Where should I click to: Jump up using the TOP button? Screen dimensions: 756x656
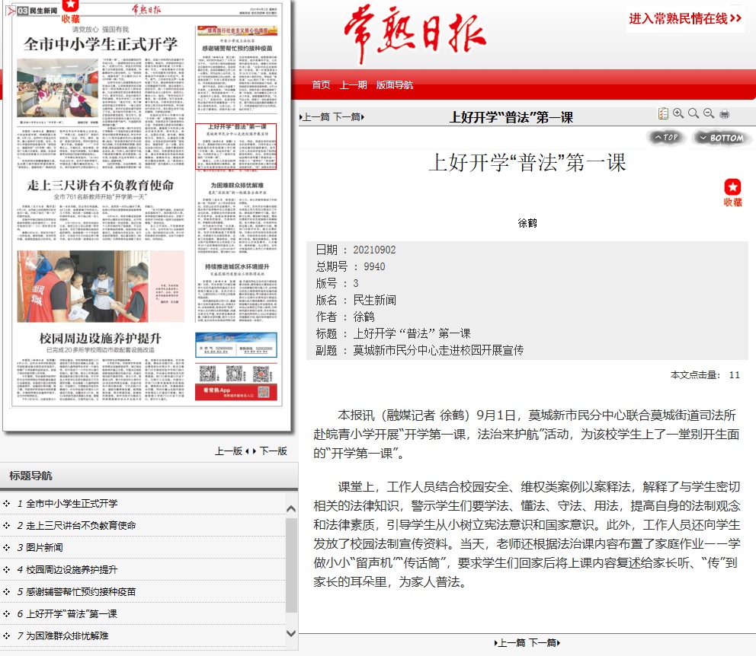click(x=666, y=138)
